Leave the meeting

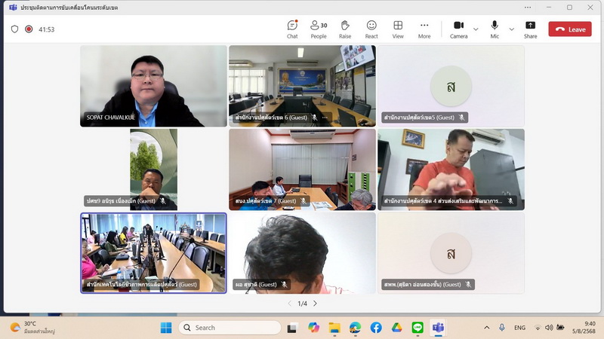coord(570,29)
